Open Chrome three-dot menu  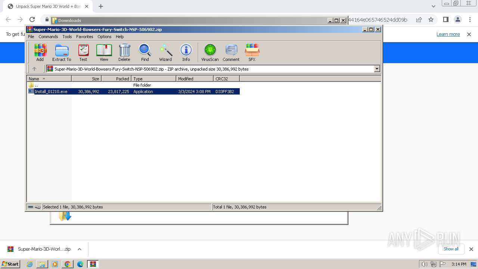tap(469, 20)
